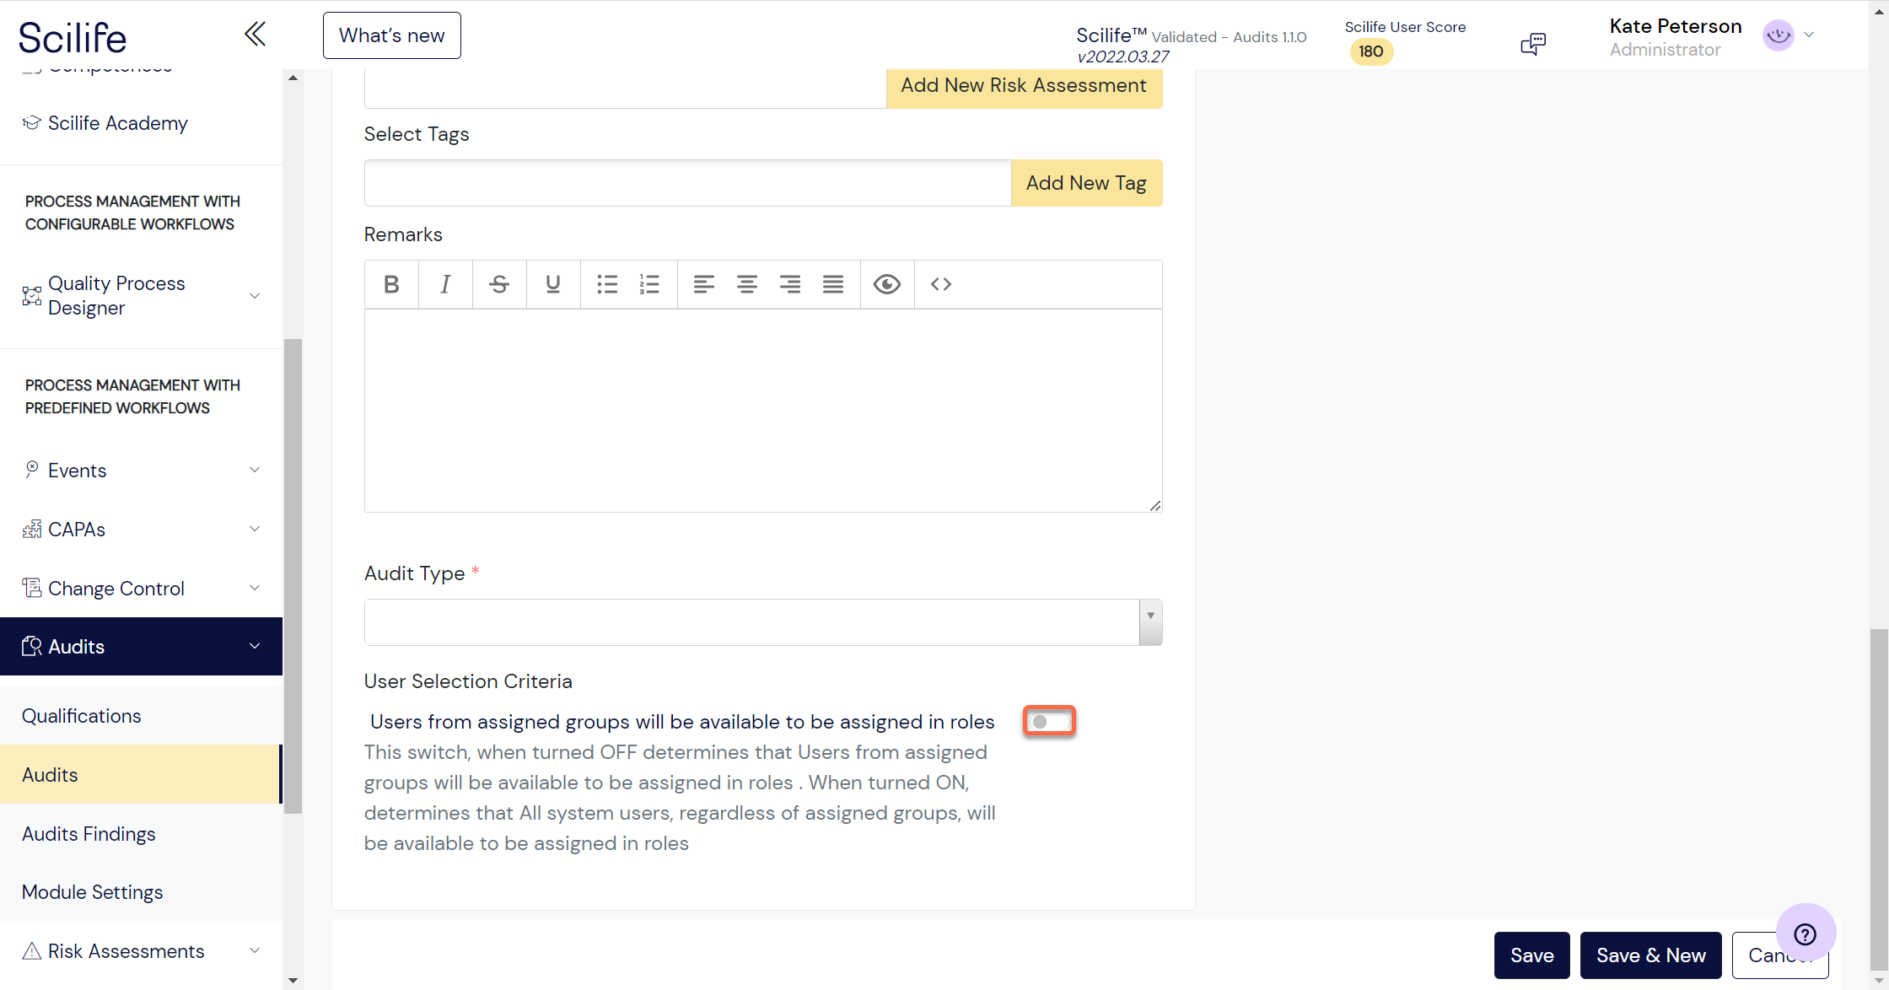Click the Add New Tag button
1889x990 pixels.
tap(1086, 183)
